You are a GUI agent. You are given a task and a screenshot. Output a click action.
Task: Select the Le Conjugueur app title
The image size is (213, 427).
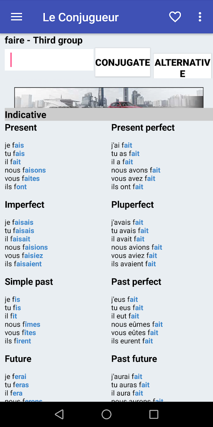(81, 17)
